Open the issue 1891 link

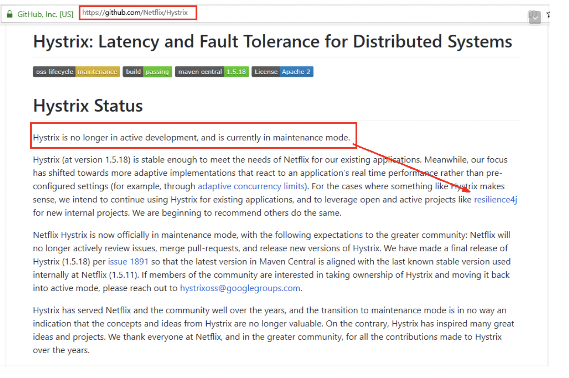click(x=128, y=262)
